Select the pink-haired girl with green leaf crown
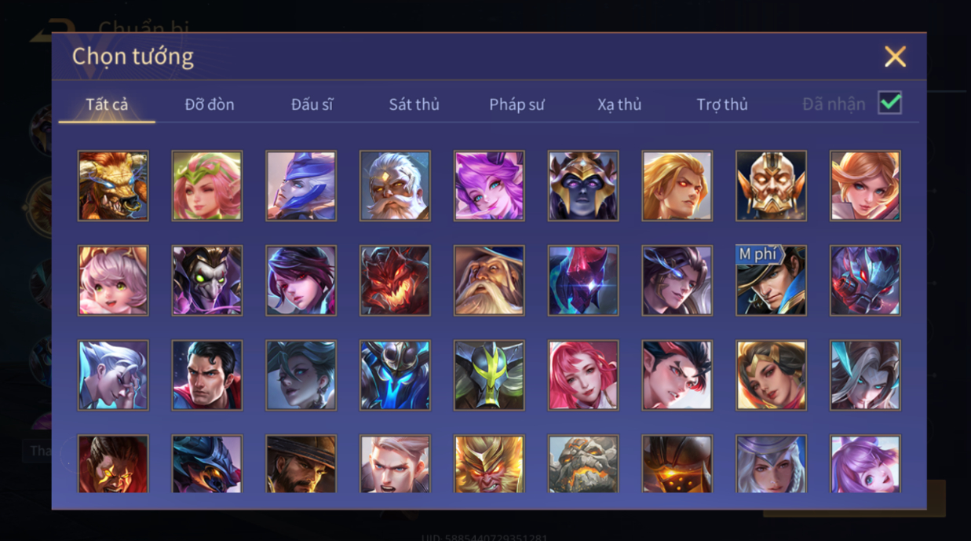The width and height of the screenshot is (971, 541). (x=207, y=186)
